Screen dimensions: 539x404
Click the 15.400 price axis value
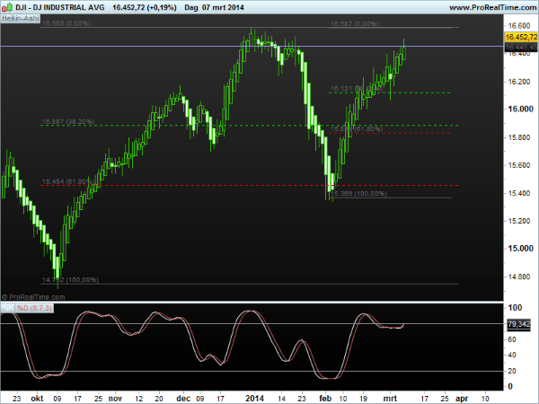point(519,193)
